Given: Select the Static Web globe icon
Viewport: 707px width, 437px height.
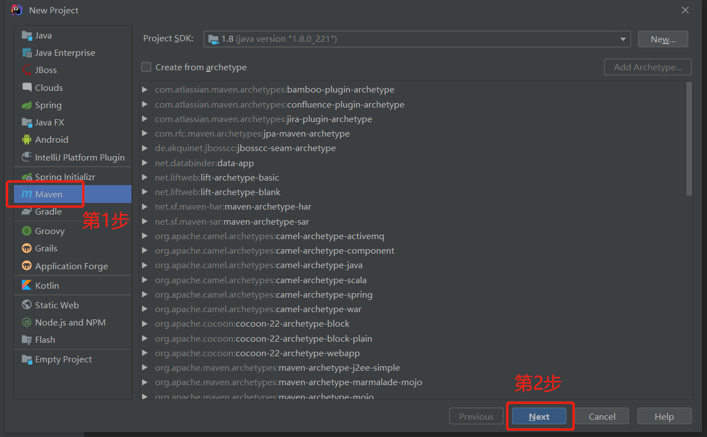Looking at the screenshot, I should tap(27, 305).
